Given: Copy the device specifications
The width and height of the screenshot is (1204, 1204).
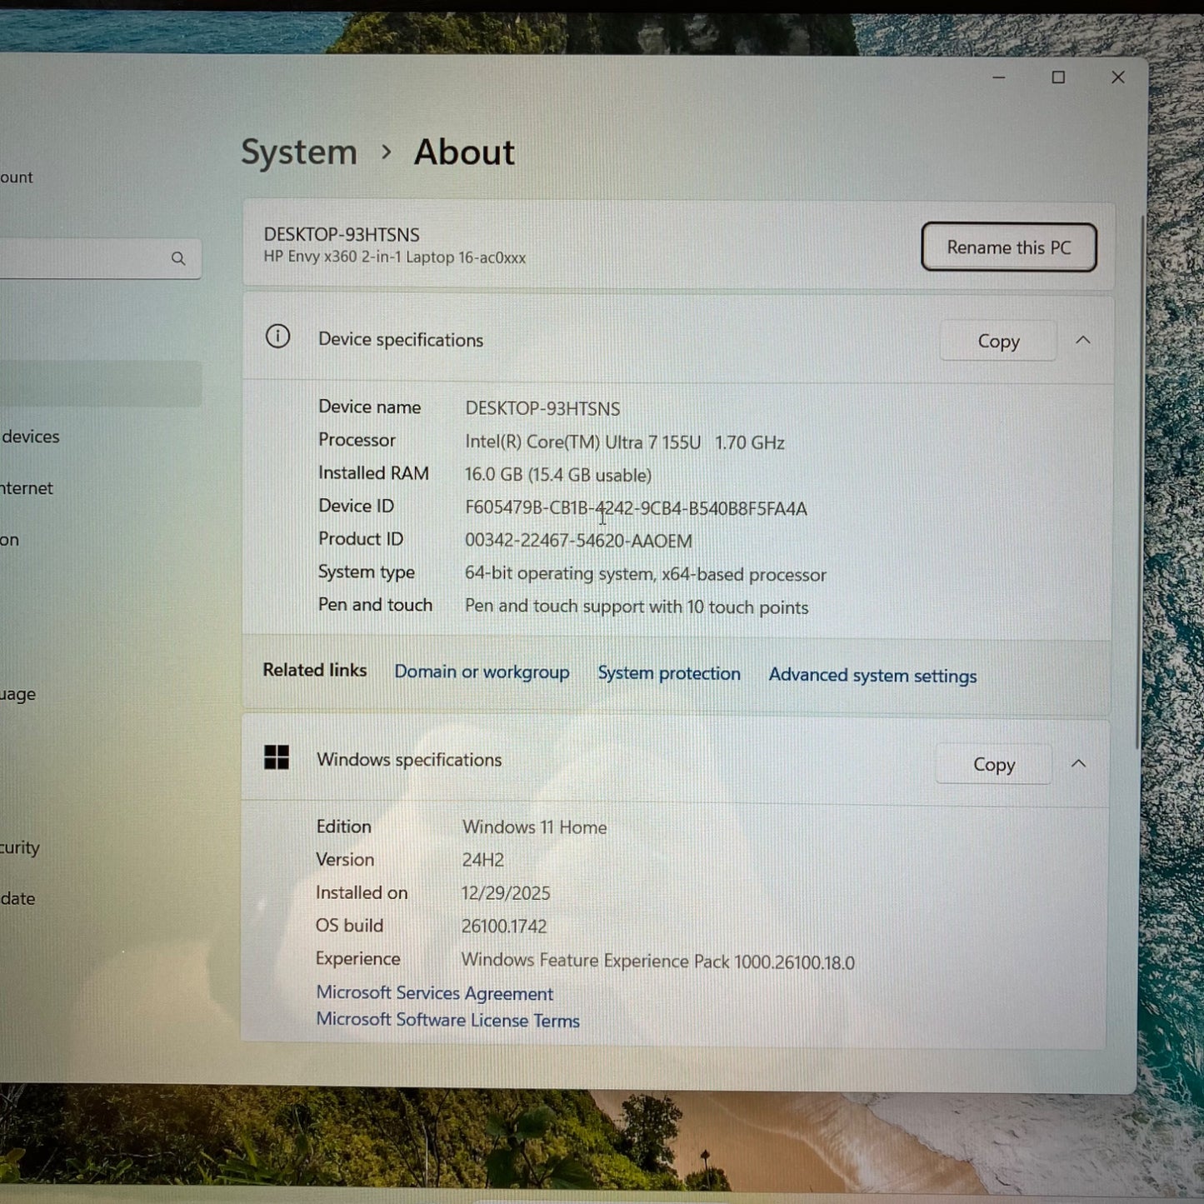Looking at the screenshot, I should tap(998, 341).
